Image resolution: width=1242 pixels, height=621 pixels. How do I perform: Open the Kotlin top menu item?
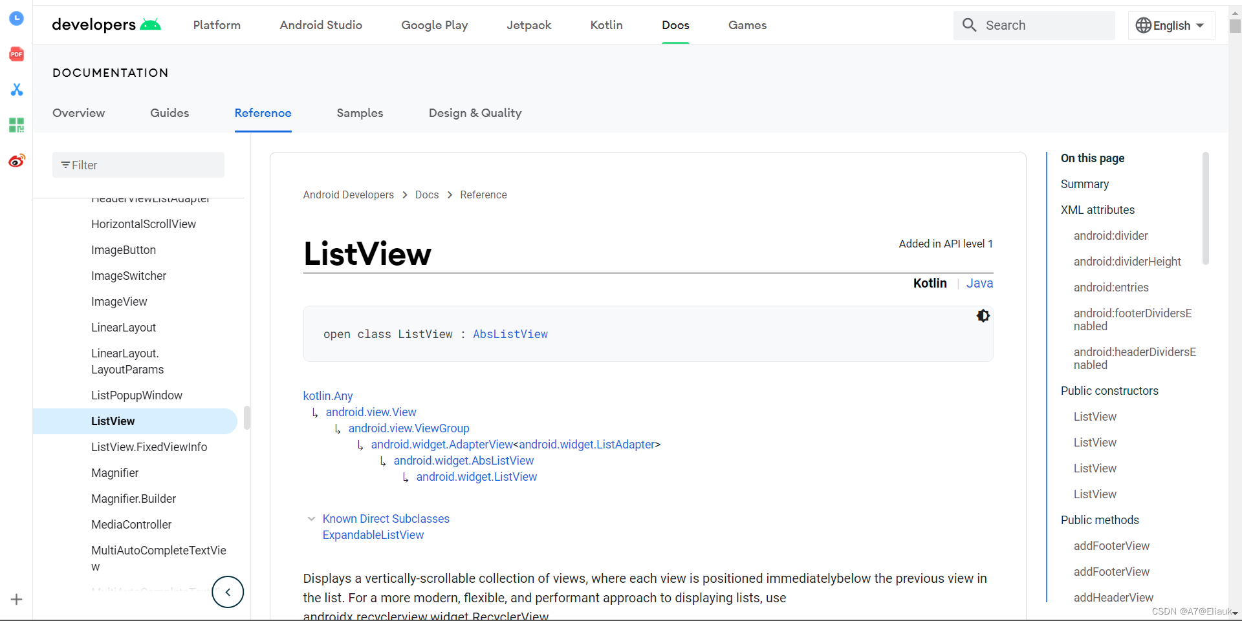point(606,25)
